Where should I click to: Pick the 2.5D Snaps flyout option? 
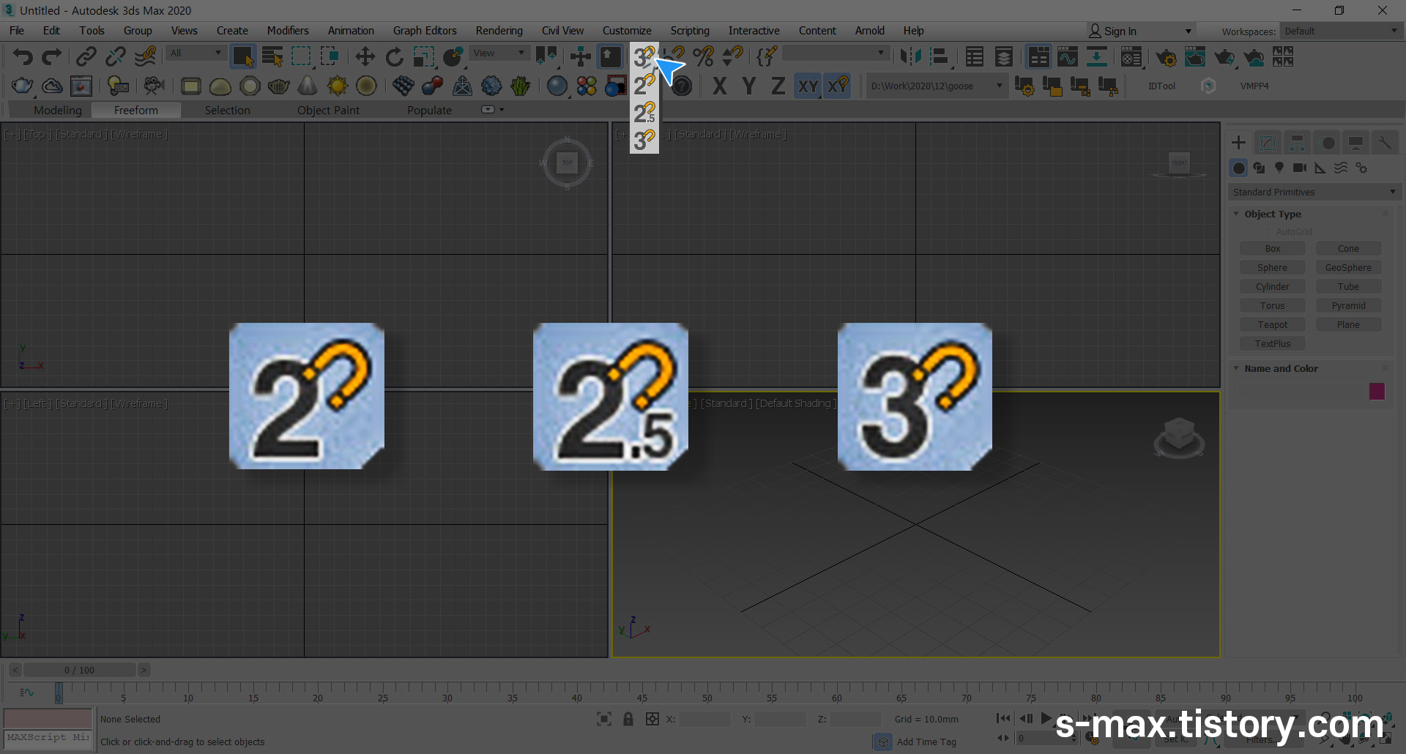pyautogui.click(x=644, y=113)
